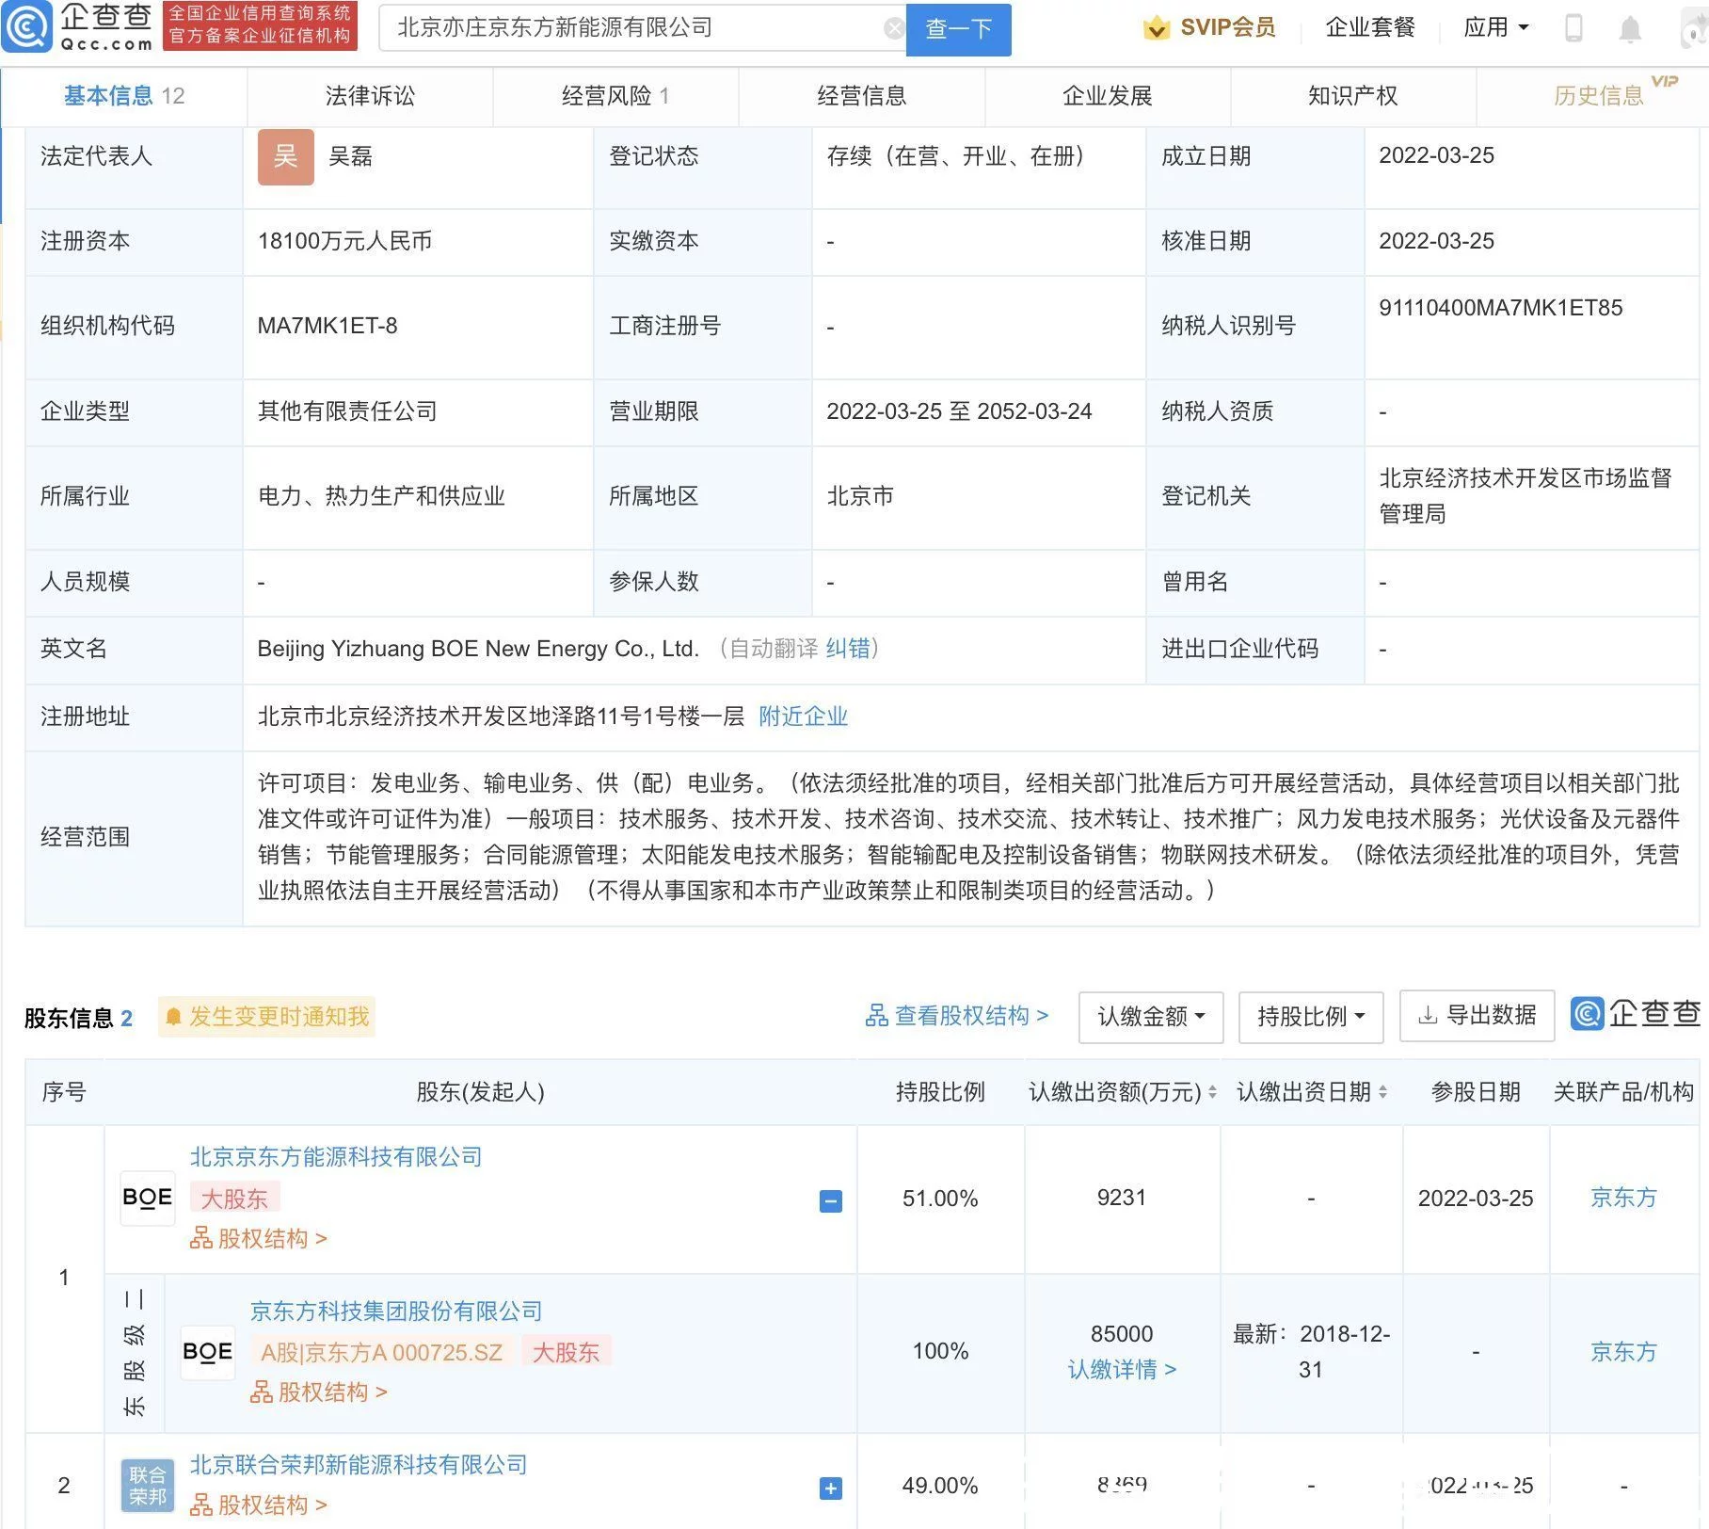Screen dimensions: 1709x1529
Task: Select business term 2022-03-25 至 2052-03-24
Action: click(959, 411)
